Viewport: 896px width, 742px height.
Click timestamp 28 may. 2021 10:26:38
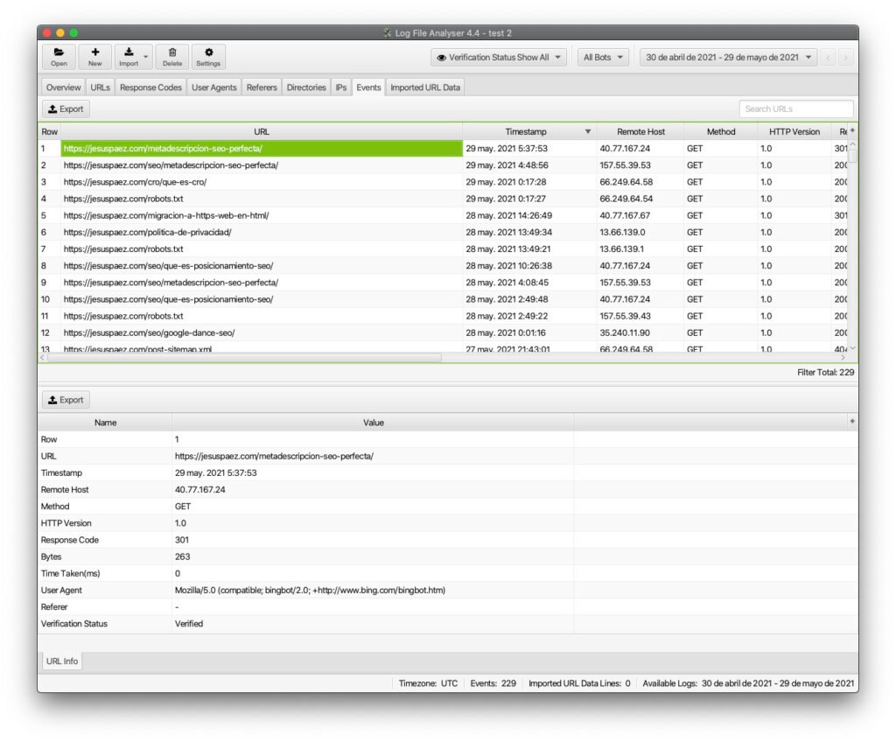[x=508, y=266]
